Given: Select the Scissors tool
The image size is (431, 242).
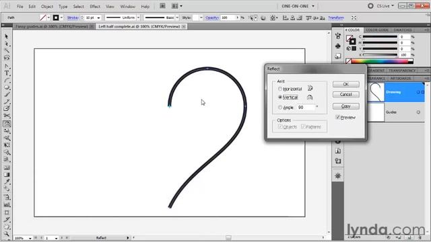Looking at the screenshot, I should click(7, 116).
